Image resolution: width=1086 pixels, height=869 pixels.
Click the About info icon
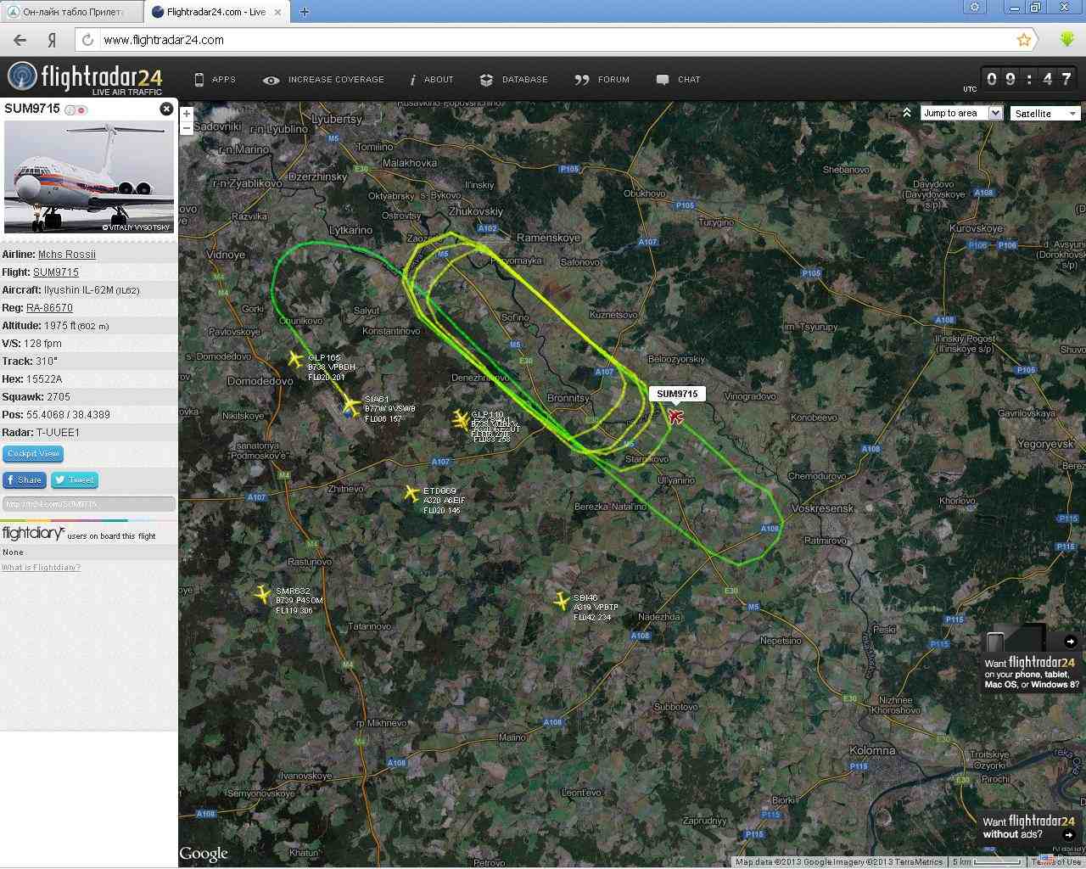click(412, 80)
